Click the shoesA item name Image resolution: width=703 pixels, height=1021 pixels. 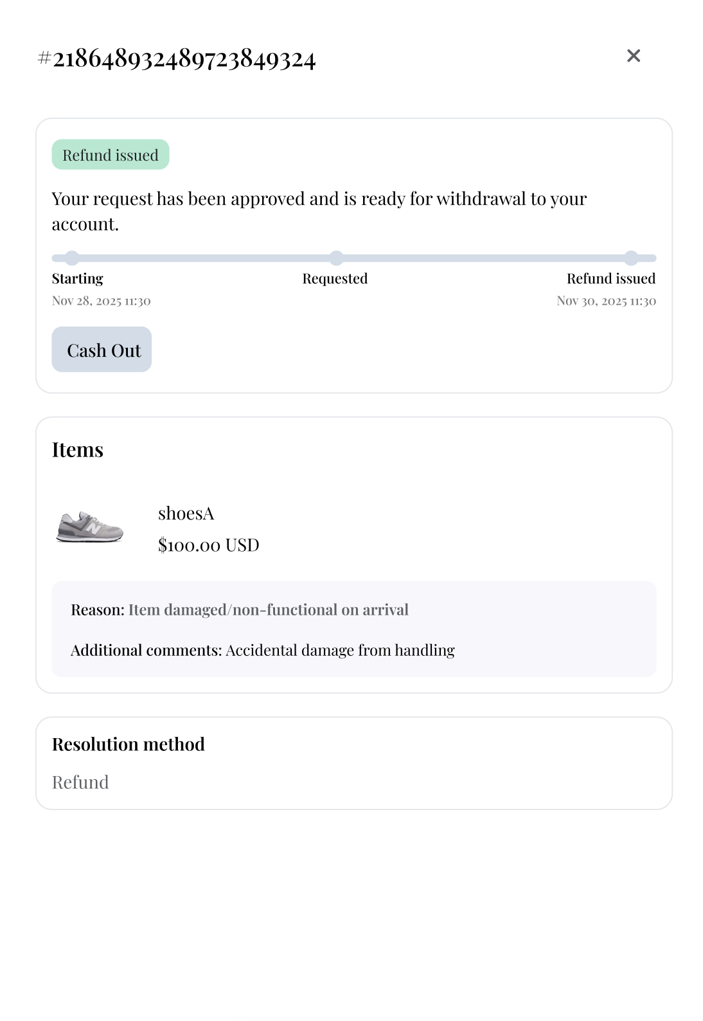186,514
